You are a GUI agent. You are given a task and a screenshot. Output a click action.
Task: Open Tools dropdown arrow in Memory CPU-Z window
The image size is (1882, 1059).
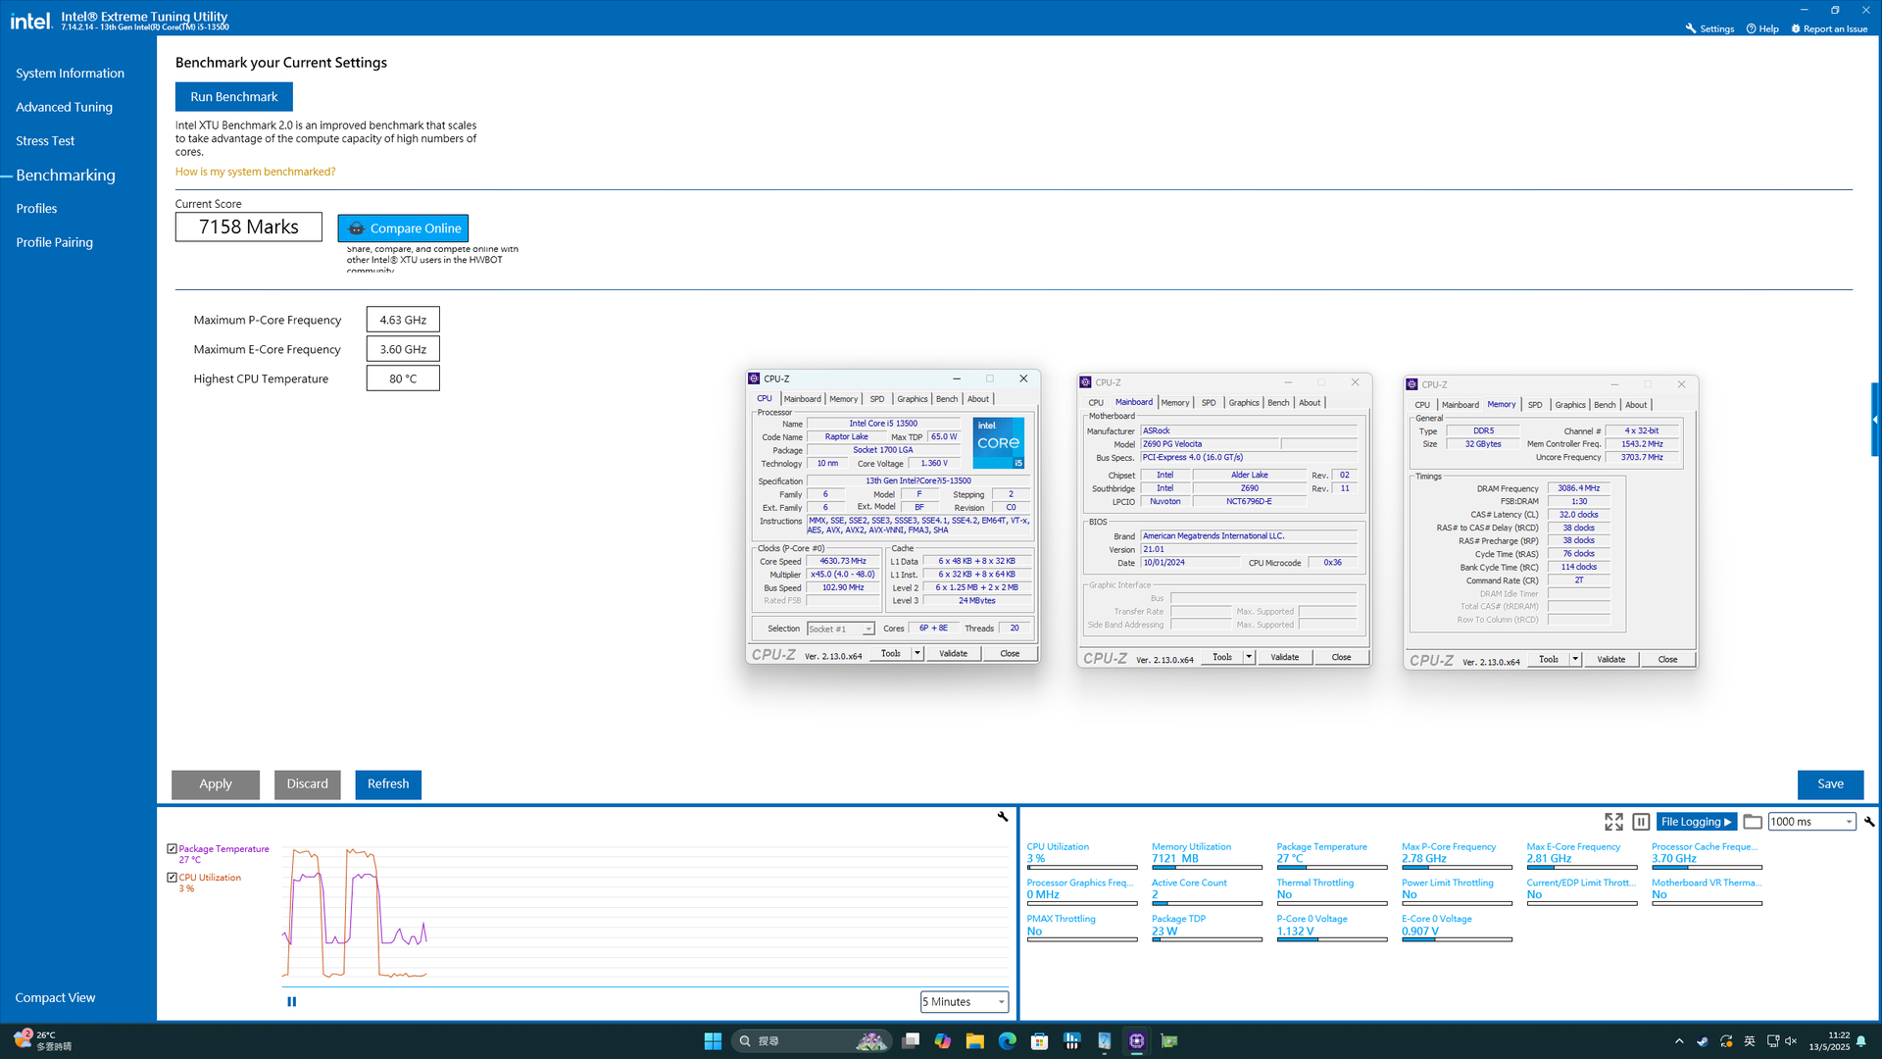click(x=1575, y=659)
